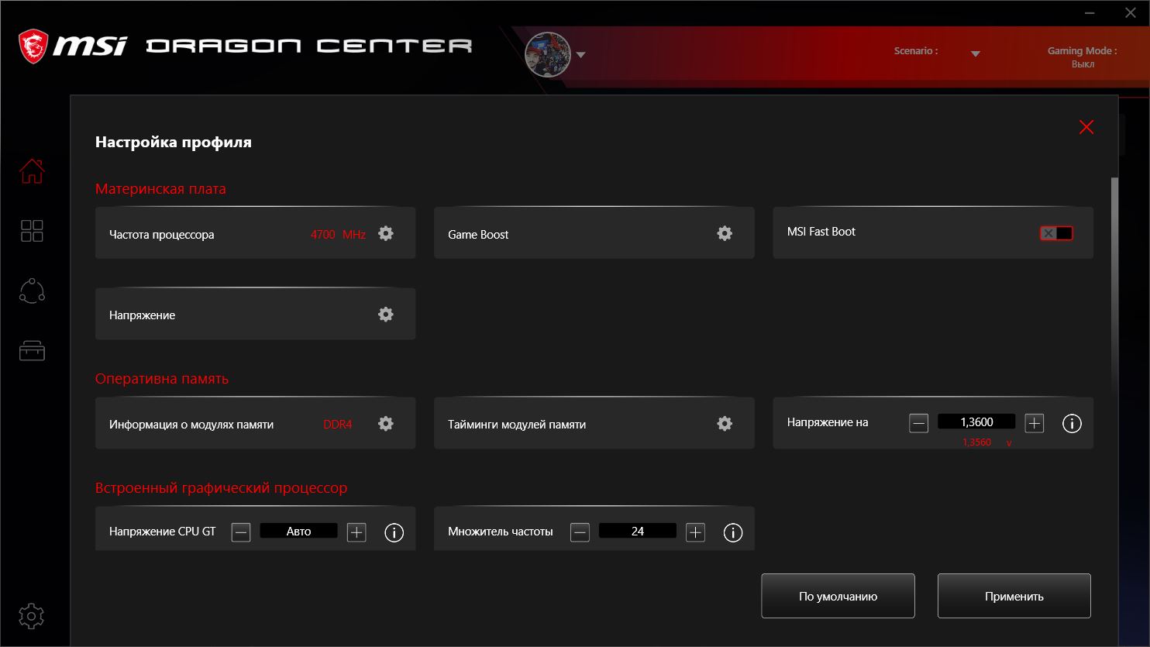This screenshot has height=647, width=1150.
Task: Click the Множитель частоты field showing 24
Action: tap(638, 531)
